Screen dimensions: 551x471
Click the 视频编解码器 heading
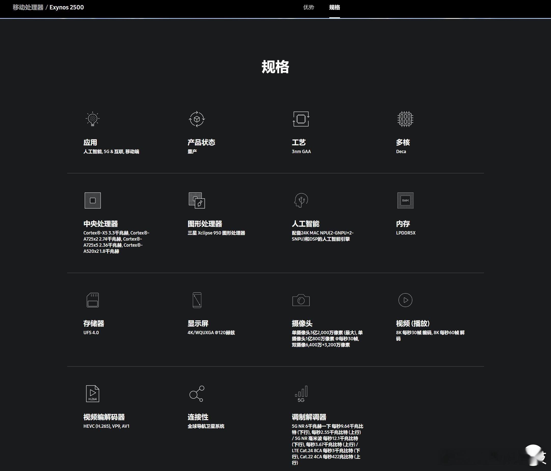tap(104, 417)
